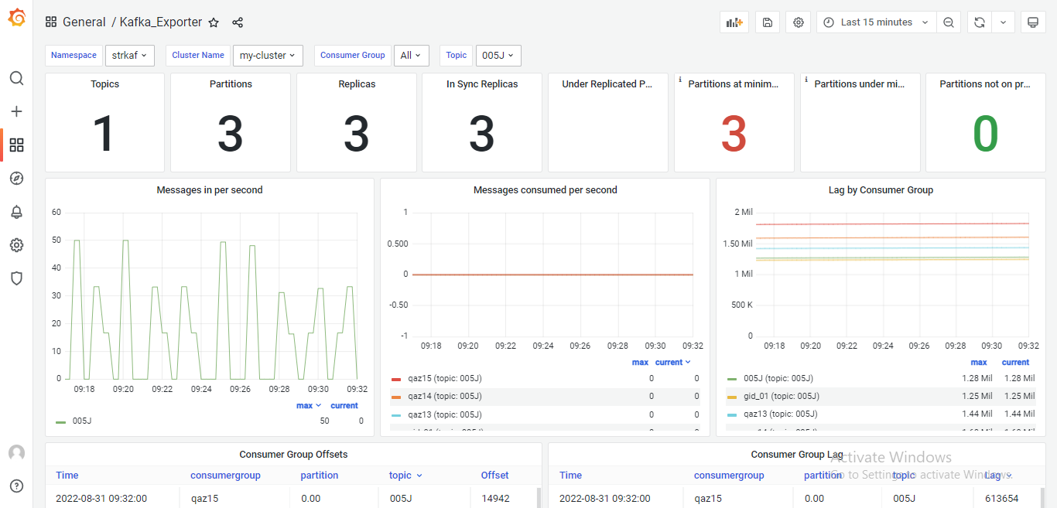Click the user profile avatar
The height and width of the screenshot is (508, 1057).
pos(16,453)
